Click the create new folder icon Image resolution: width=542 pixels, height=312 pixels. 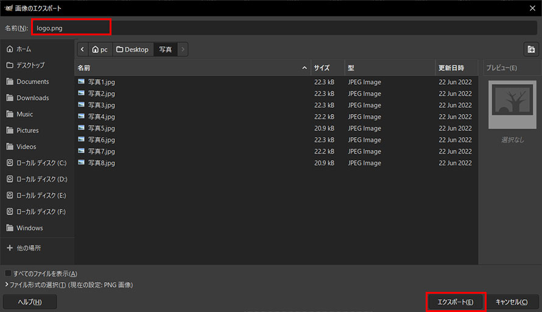(x=531, y=49)
